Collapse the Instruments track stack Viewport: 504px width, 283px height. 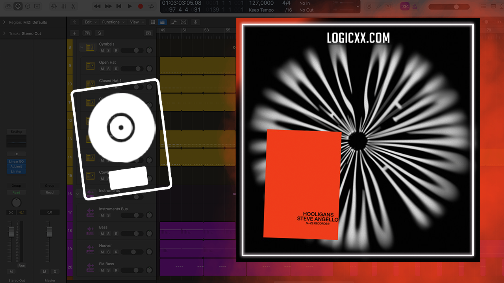(78, 193)
